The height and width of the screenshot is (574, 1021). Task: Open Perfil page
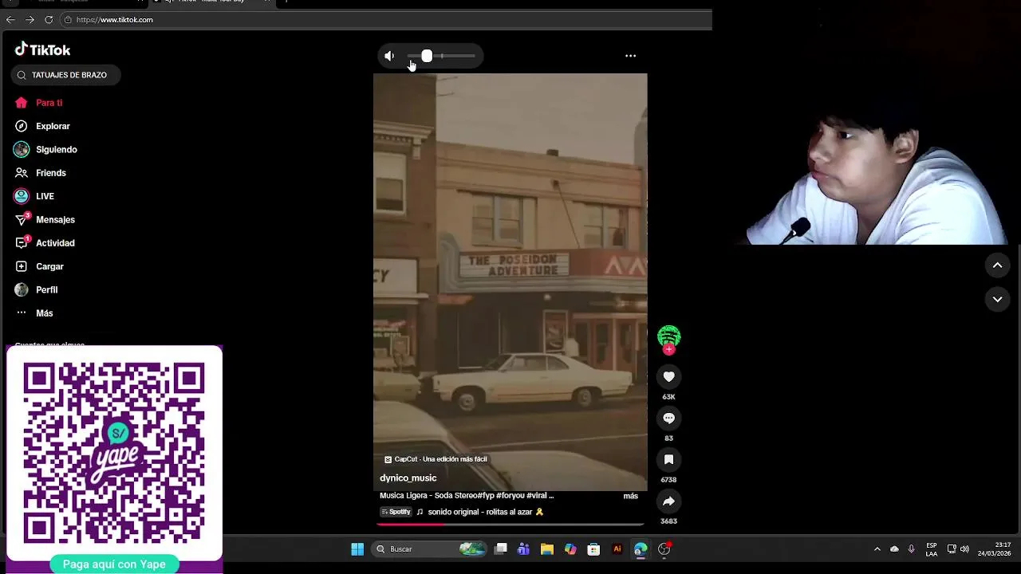click(46, 289)
